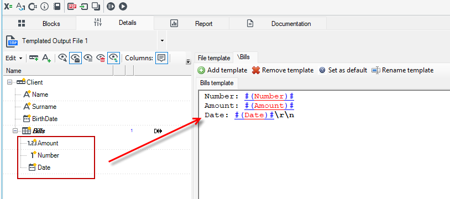This screenshot has height=199, width=450.
Task: Switch to the Blocks tab
Action: coord(39,24)
